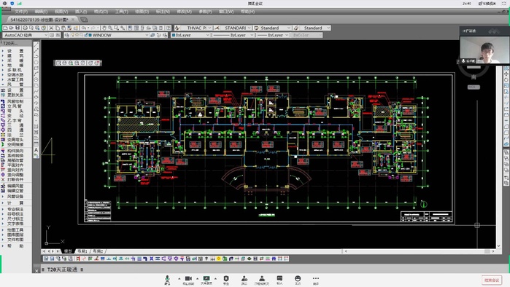Toggle the video camera button in the meeting bar
Image resolution: width=510 pixels, height=287 pixels.
[188, 280]
